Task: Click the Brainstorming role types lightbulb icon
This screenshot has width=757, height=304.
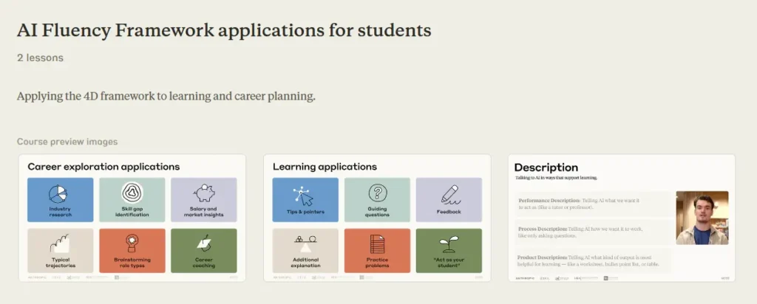Action: click(132, 243)
